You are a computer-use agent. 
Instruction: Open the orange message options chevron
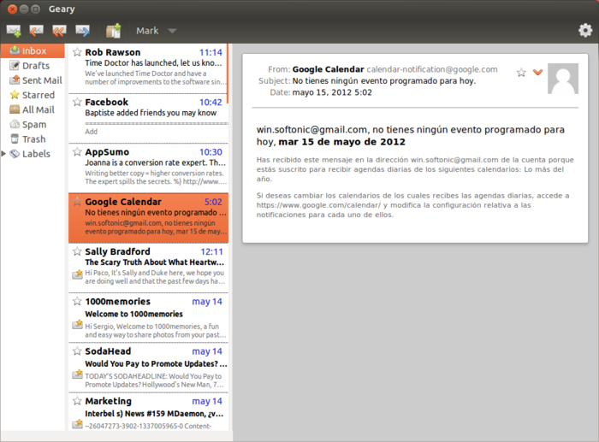[537, 73]
